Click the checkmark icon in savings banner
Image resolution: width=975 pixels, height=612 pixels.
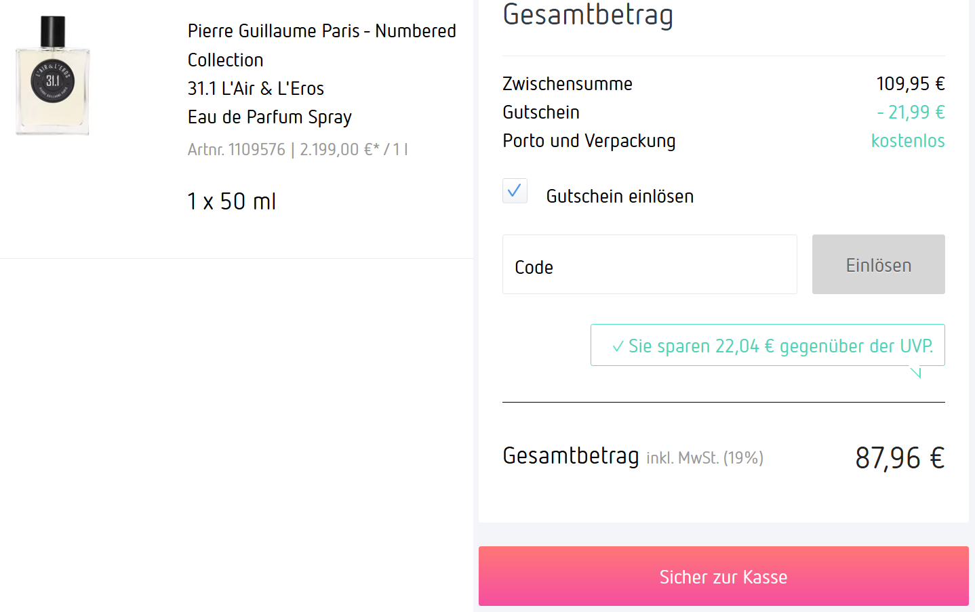tap(618, 346)
